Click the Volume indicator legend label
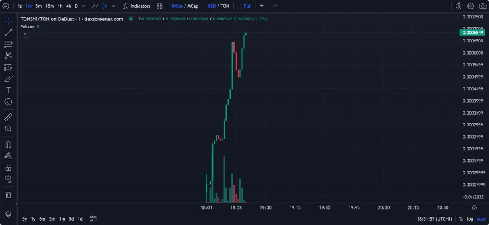 (x=27, y=26)
